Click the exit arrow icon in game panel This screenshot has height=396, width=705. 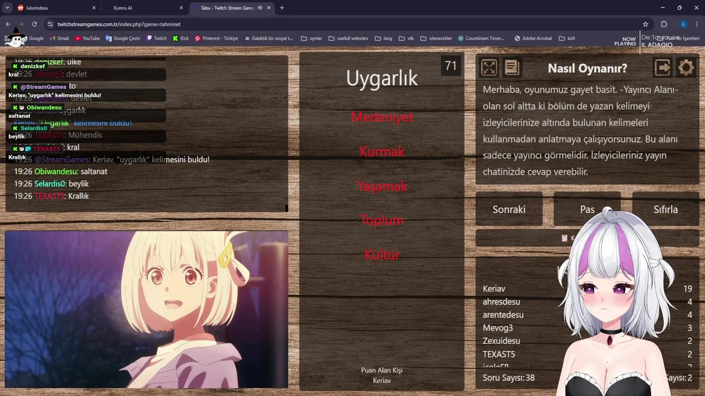pyautogui.click(x=663, y=68)
